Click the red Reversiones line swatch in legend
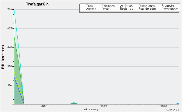Screen dimensions: 182x112 tap(158, 9)
